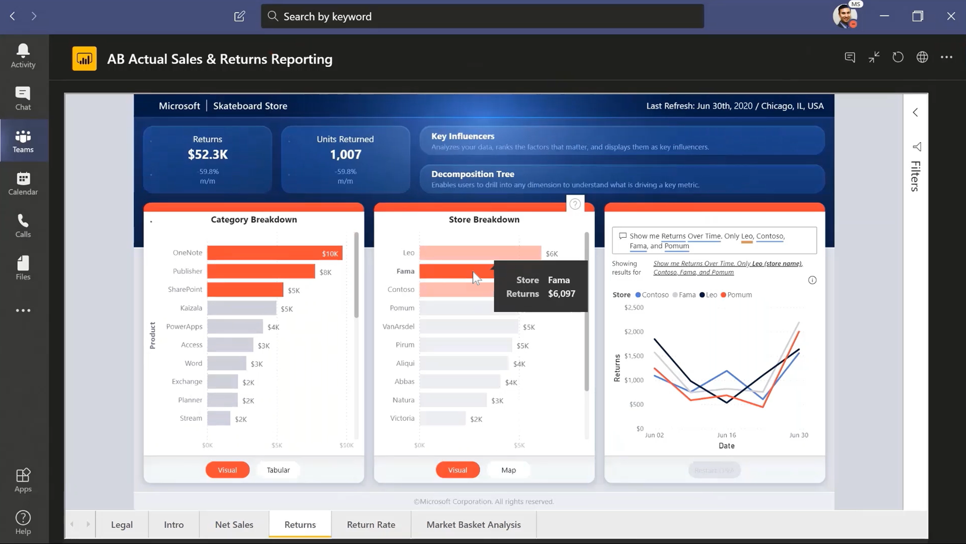Click the globe website icon
This screenshot has width=966, height=544.
(x=922, y=57)
